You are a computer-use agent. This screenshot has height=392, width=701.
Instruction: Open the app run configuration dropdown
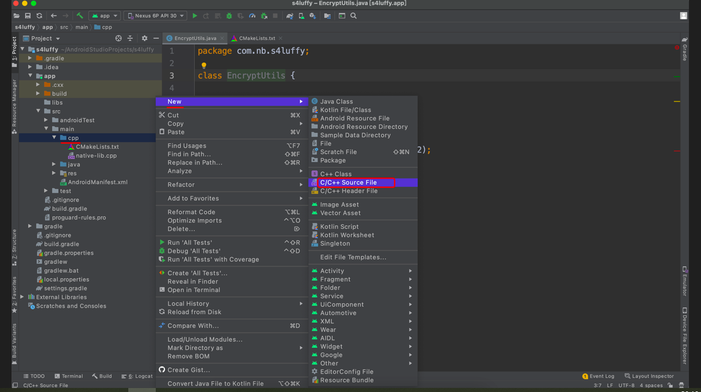[105, 16]
